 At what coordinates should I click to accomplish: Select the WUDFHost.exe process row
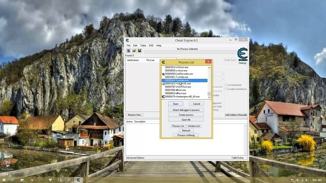click(x=184, y=87)
